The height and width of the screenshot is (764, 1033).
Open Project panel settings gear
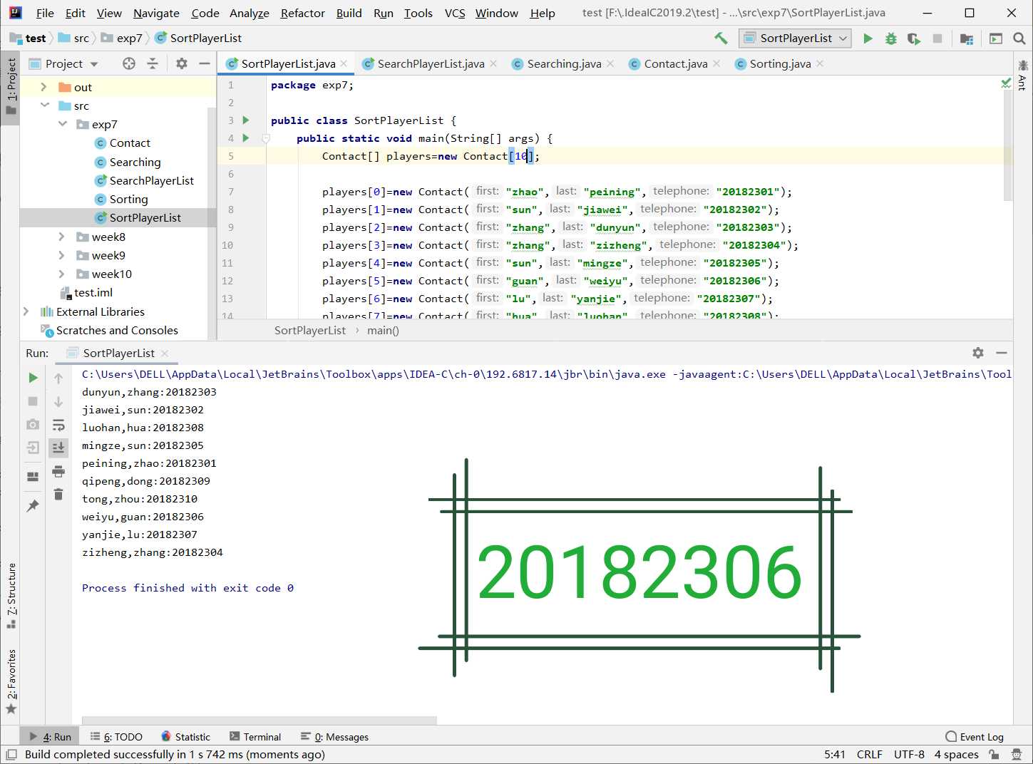click(x=182, y=63)
